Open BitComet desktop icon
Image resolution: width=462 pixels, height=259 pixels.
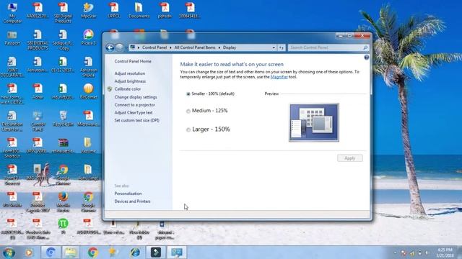point(88,91)
